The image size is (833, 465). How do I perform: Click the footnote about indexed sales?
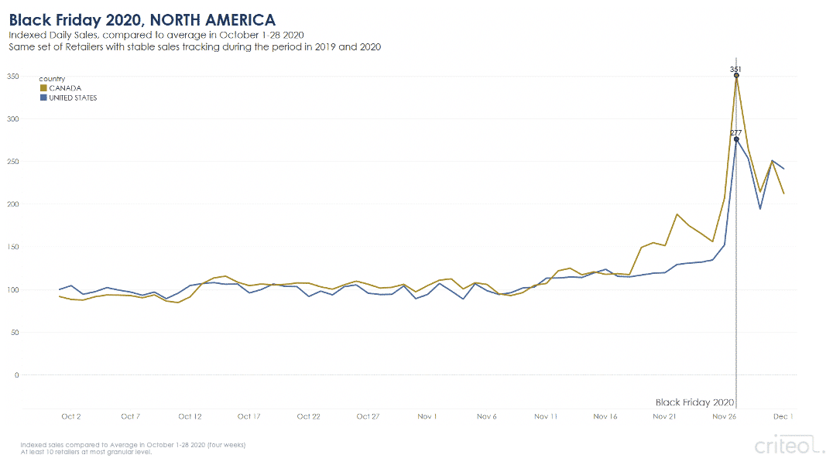pyautogui.click(x=133, y=449)
